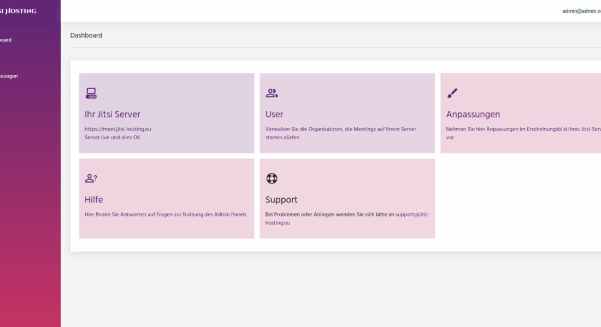Click the support@jitsi-hosting.eu email link
The image size is (601, 327).
coord(412,215)
